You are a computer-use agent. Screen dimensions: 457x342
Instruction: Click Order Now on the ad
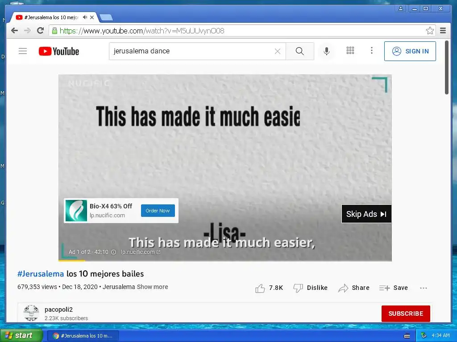(x=158, y=211)
